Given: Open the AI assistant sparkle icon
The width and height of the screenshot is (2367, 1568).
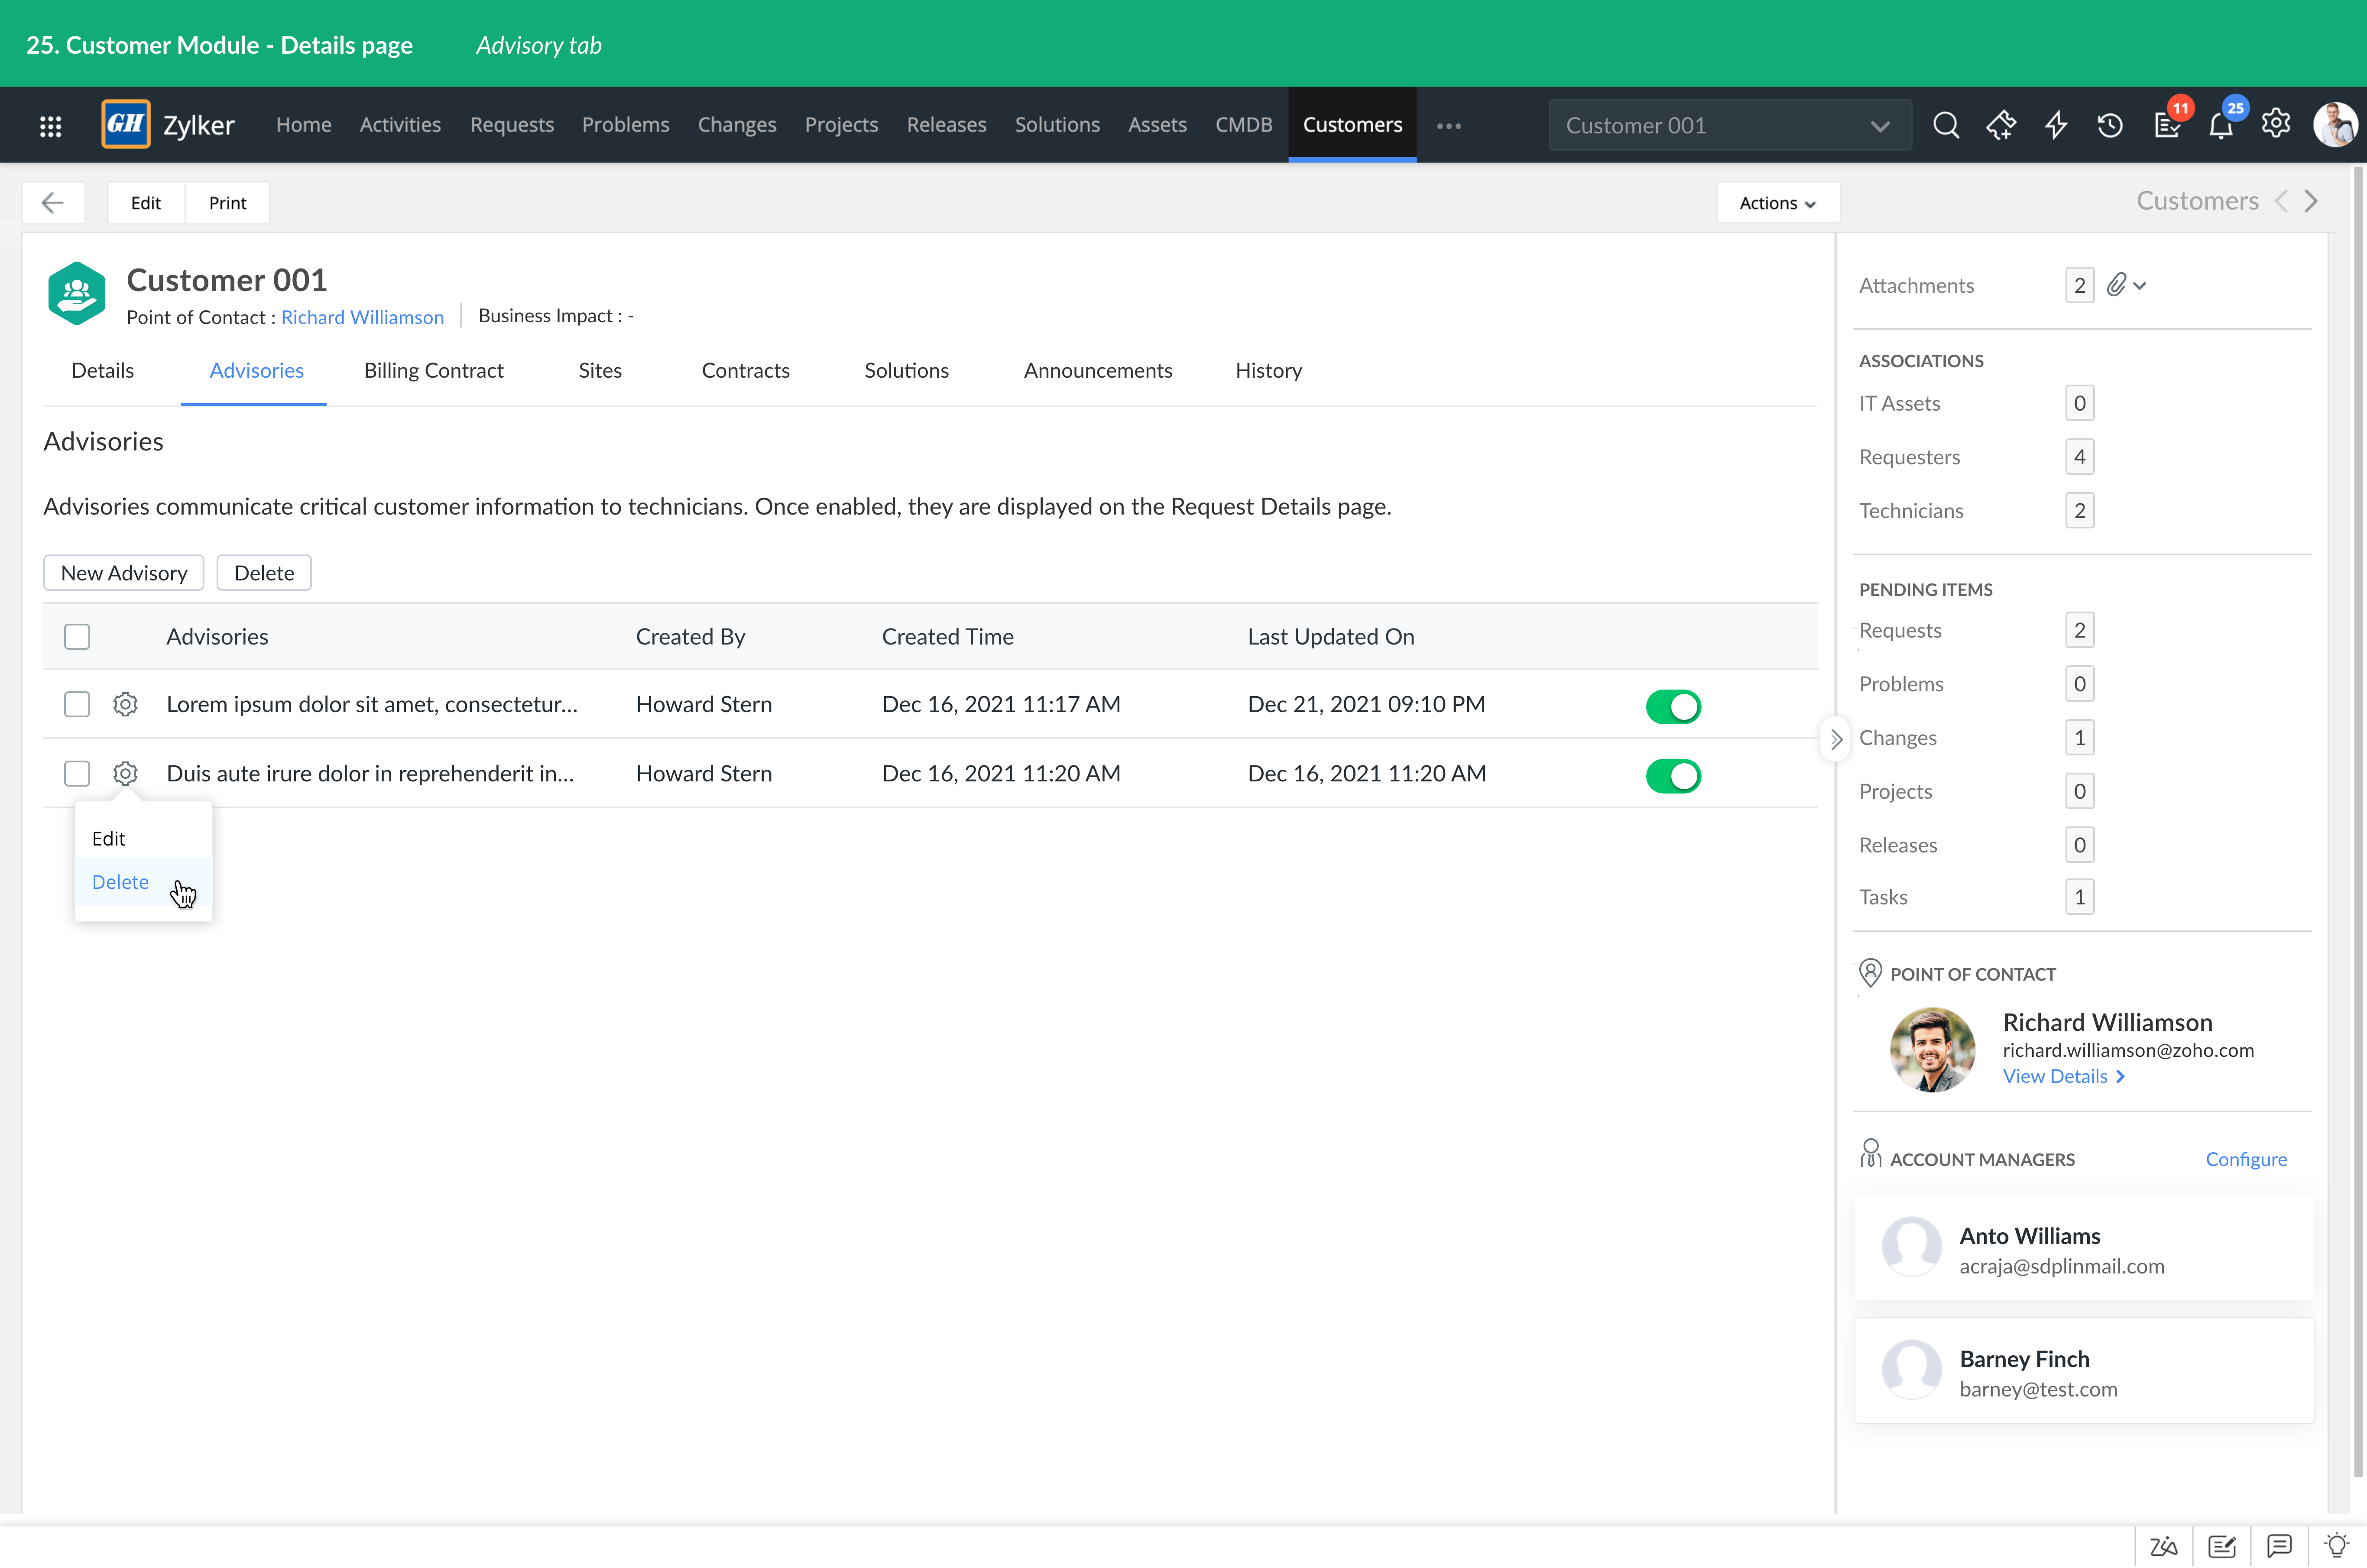Looking at the screenshot, I should [x=2001, y=125].
